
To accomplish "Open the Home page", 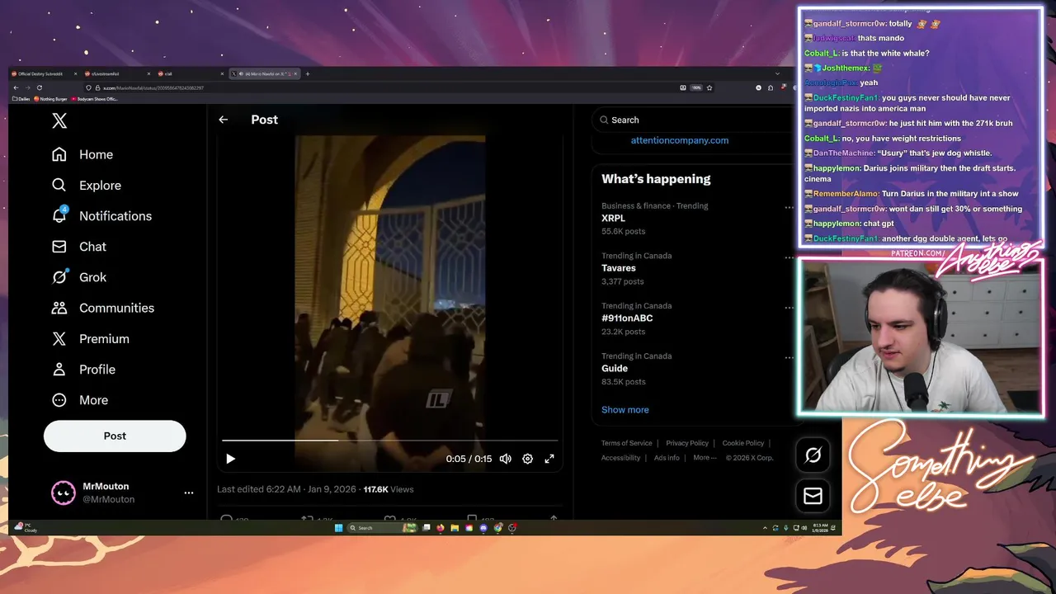I will (82, 154).
